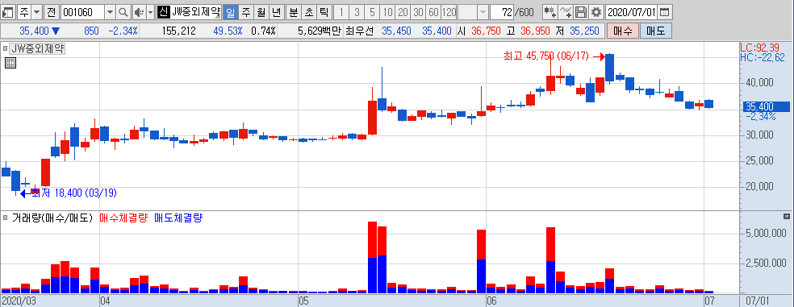Select the 5 interval button

click(372, 11)
